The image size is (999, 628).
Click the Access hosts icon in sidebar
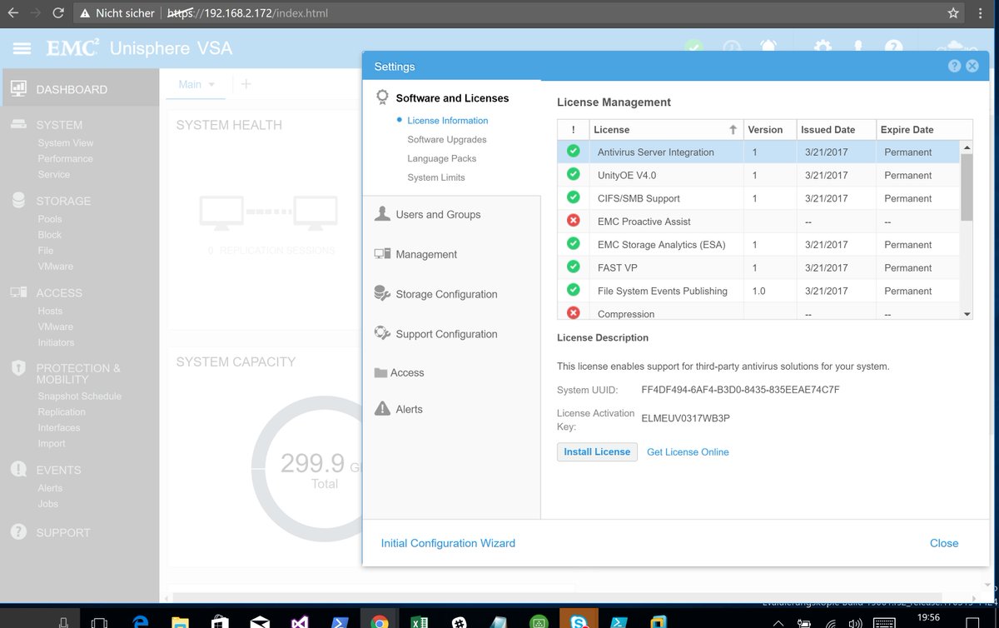tap(18, 292)
